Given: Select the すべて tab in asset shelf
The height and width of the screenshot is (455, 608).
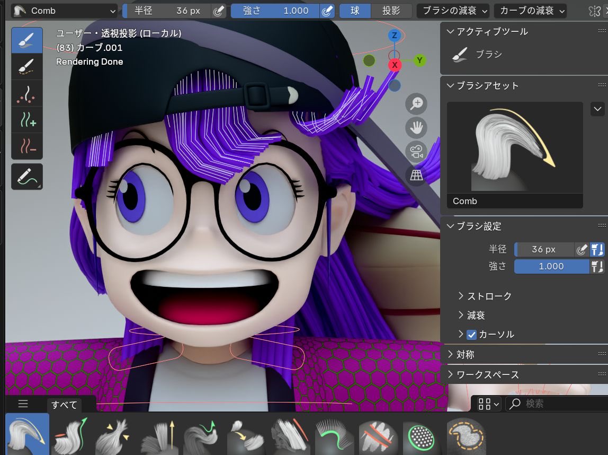Looking at the screenshot, I should point(65,405).
